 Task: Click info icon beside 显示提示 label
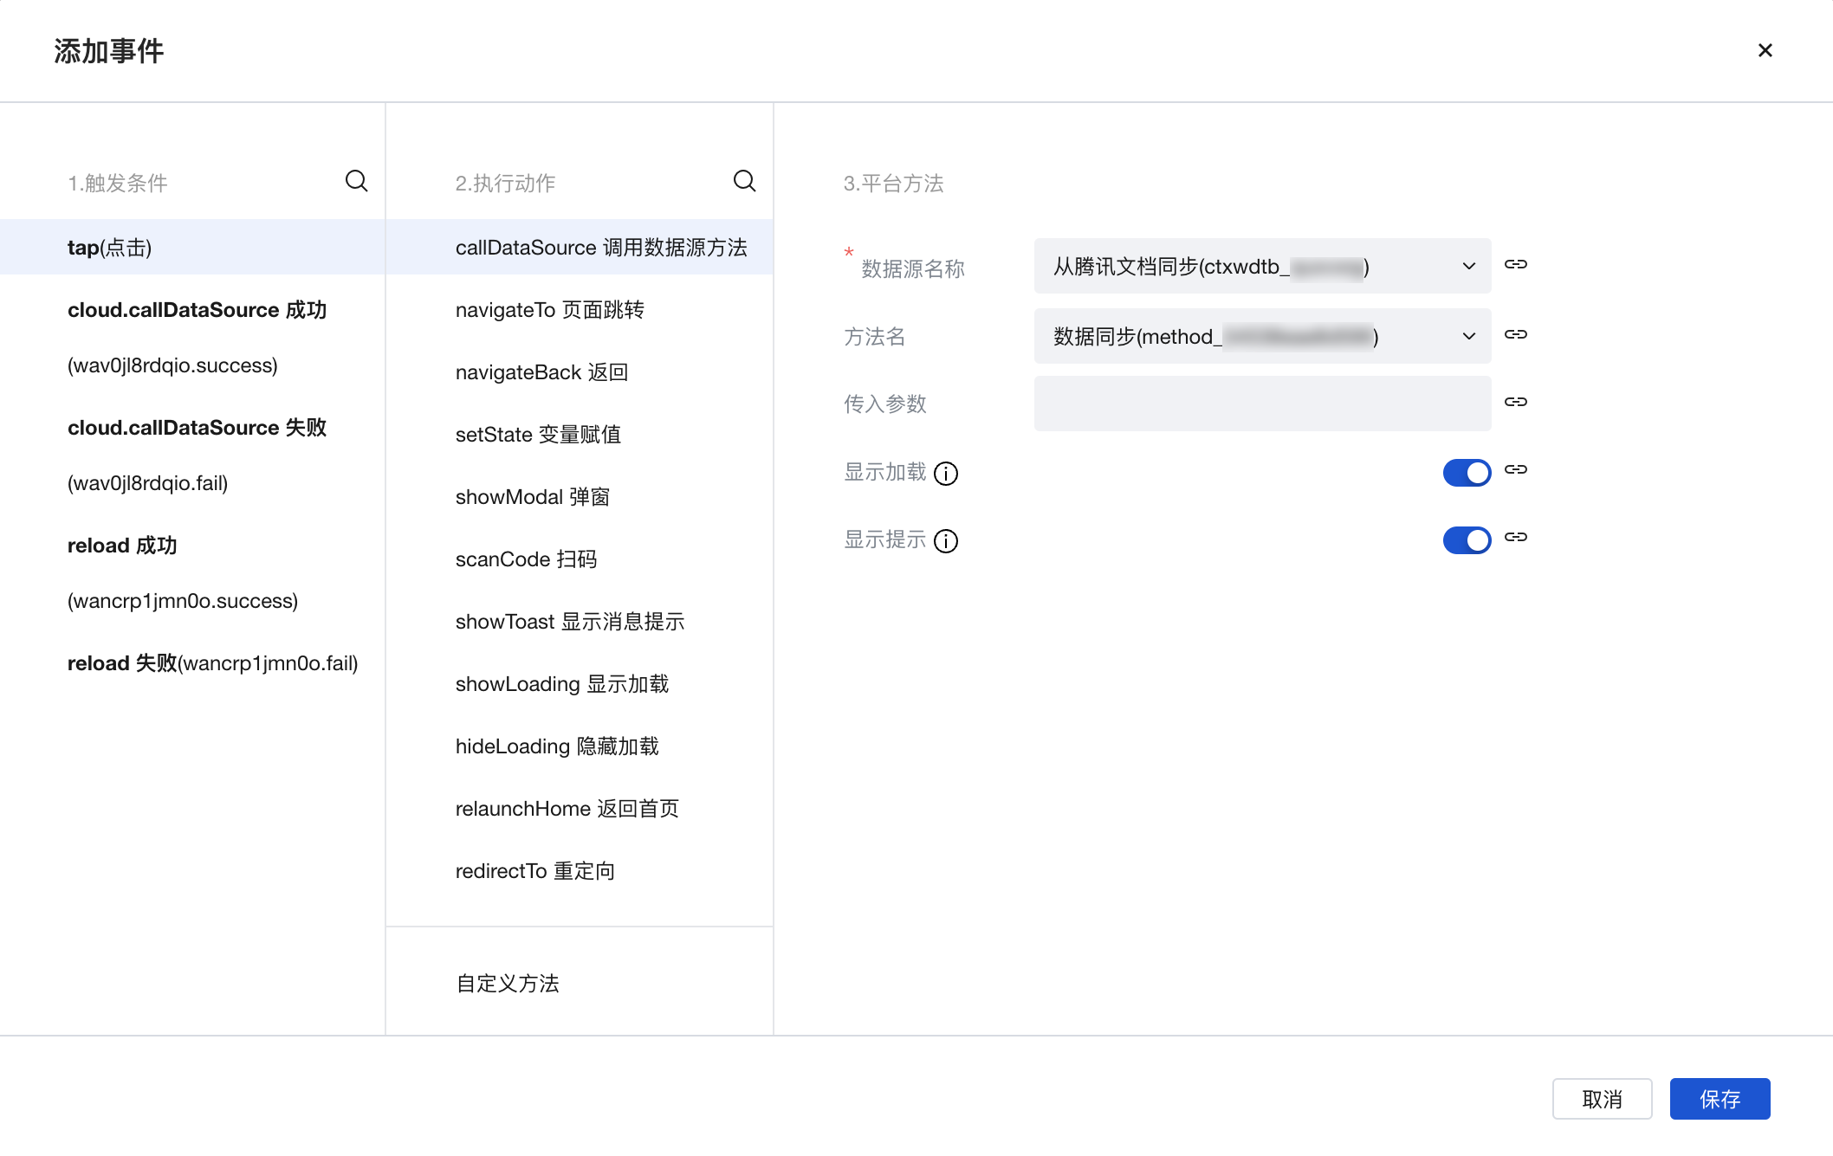click(946, 541)
